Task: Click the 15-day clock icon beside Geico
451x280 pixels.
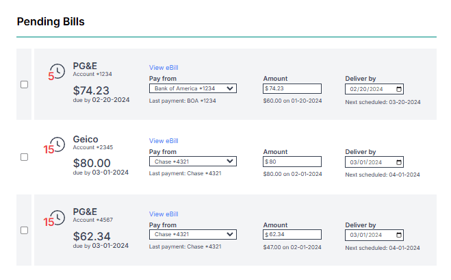Action: (x=58, y=144)
